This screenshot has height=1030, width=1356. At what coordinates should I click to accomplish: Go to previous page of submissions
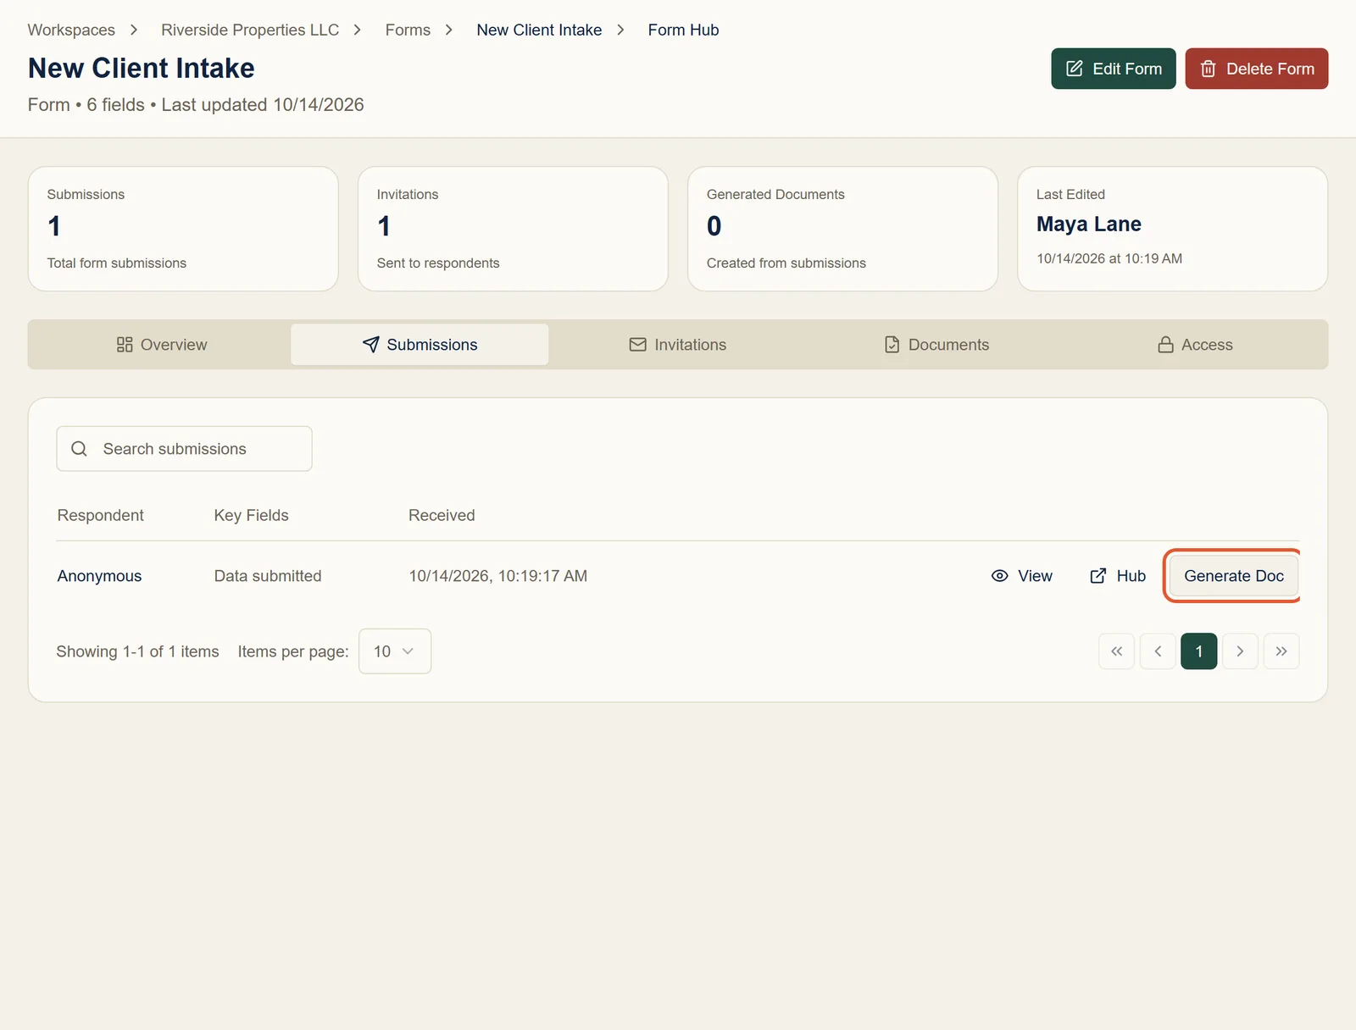[1158, 651]
